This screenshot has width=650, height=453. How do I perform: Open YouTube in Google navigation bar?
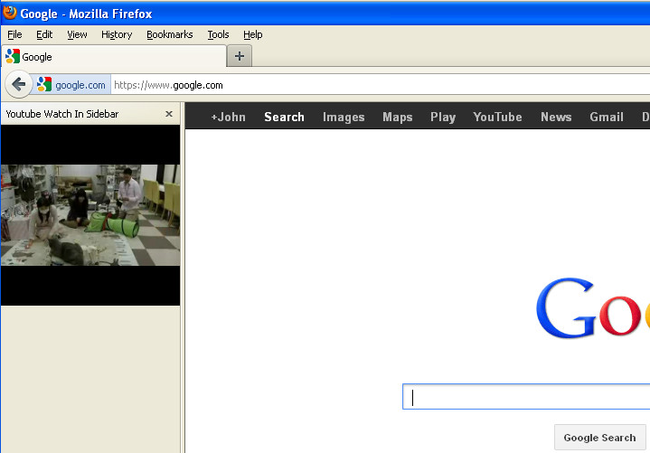click(x=497, y=117)
